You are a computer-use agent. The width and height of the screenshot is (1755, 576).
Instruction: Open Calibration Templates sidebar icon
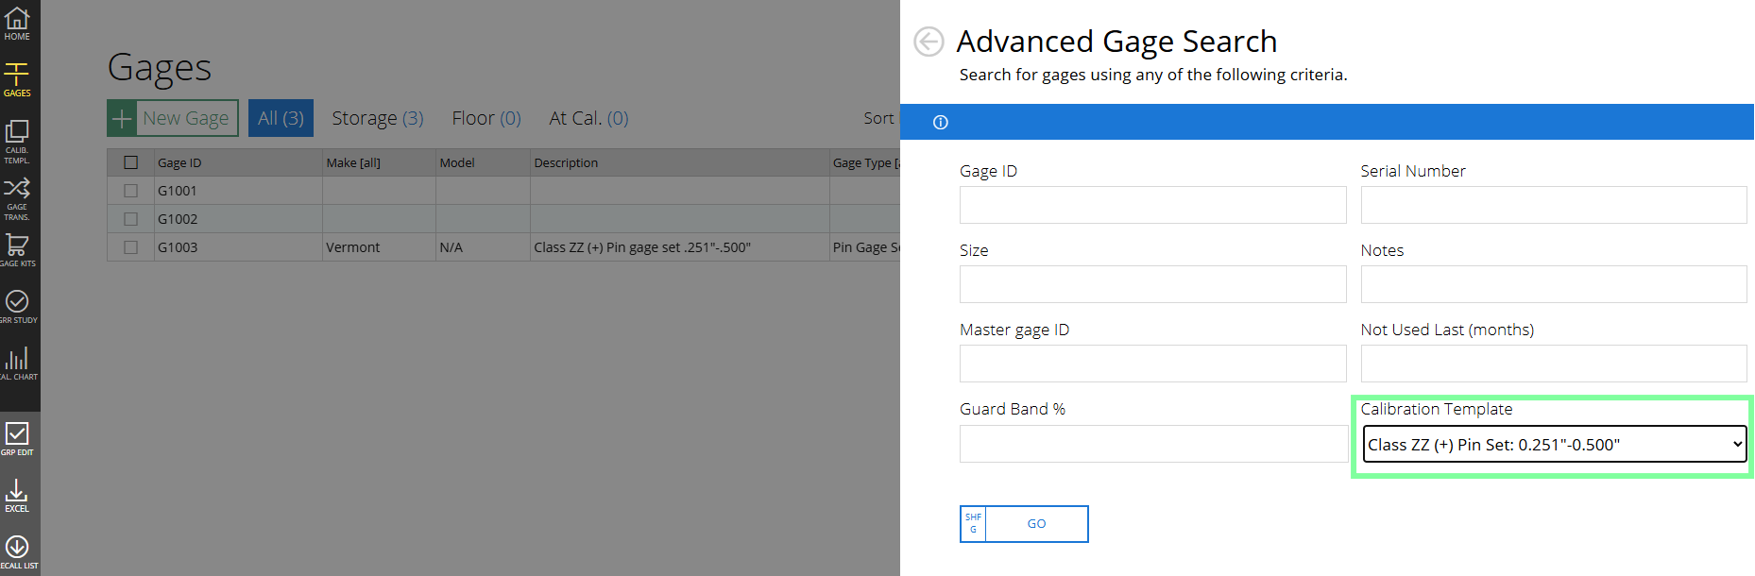click(17, 140)
